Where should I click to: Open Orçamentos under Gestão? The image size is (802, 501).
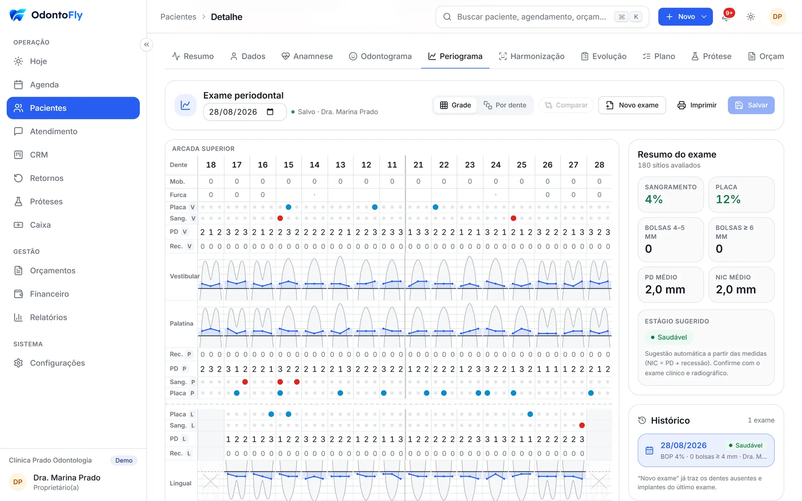73,271
